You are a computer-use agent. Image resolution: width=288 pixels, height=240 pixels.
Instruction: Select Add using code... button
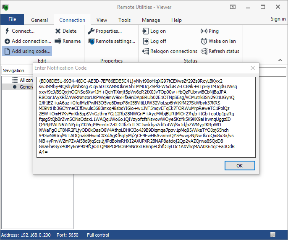click(x=27, y=51)
